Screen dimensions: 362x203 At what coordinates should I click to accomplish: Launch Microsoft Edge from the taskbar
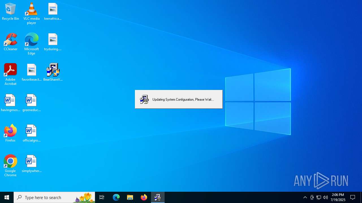point(116,197)
